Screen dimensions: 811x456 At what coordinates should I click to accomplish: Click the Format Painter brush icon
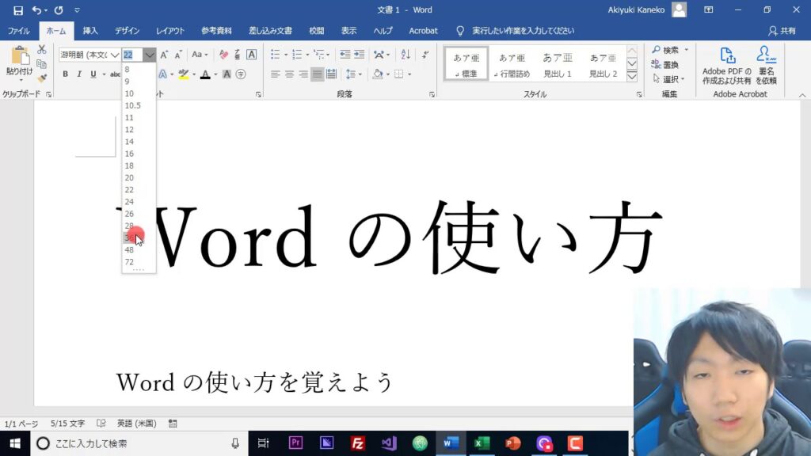pos(42,78)
